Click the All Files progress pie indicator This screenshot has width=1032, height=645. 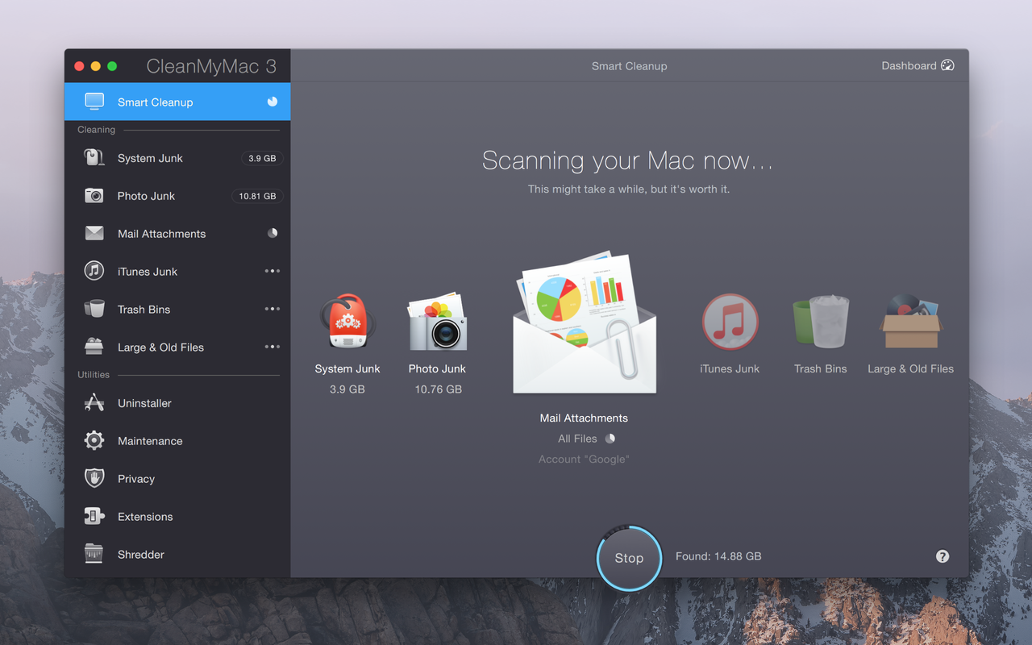(610, 439)
